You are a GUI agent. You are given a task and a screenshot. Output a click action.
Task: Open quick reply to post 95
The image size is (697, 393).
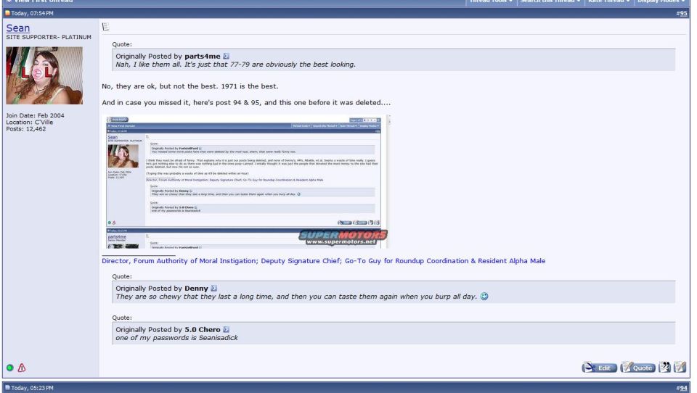point(680,367)
